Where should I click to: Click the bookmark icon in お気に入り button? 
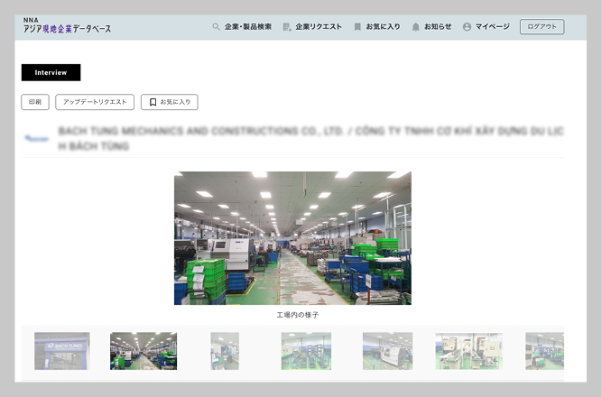coord(153,103)
